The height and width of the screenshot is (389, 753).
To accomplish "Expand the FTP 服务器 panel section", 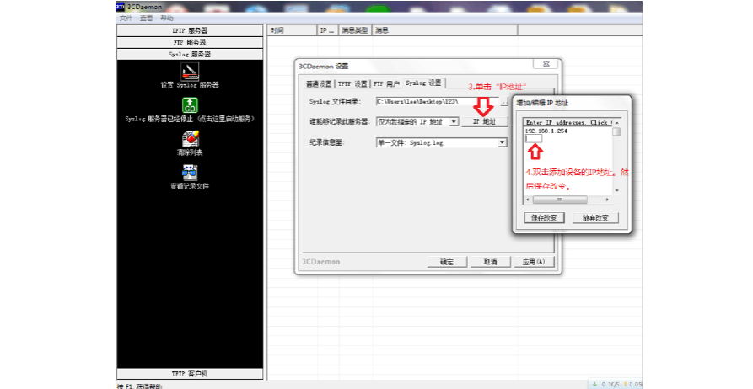I will coord(190,42).
